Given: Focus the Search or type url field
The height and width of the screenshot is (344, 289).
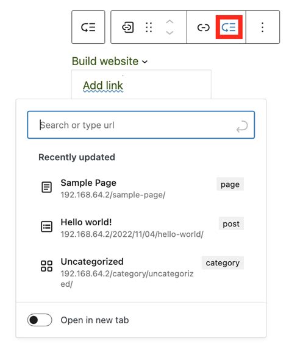Looking at the screenshot, I should (x=141, y=125).
